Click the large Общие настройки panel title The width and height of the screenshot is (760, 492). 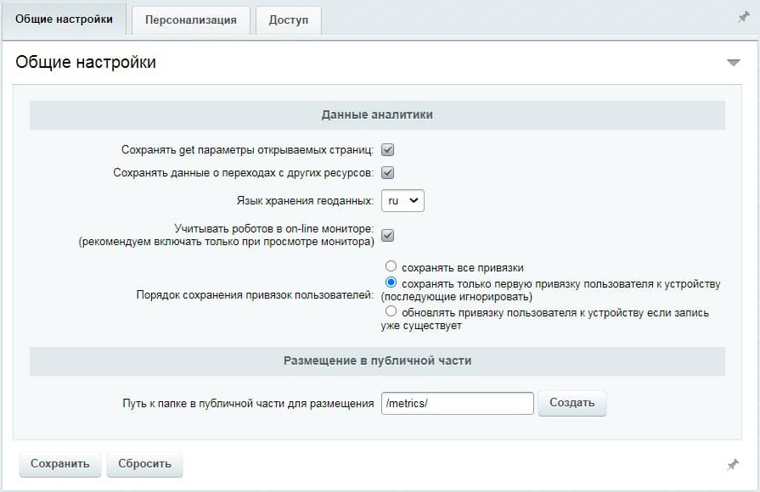(x=86, y=63)
